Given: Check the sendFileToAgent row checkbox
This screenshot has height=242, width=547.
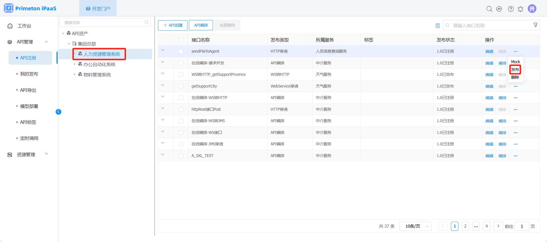Looking at the screenshot, I should 181,51.
